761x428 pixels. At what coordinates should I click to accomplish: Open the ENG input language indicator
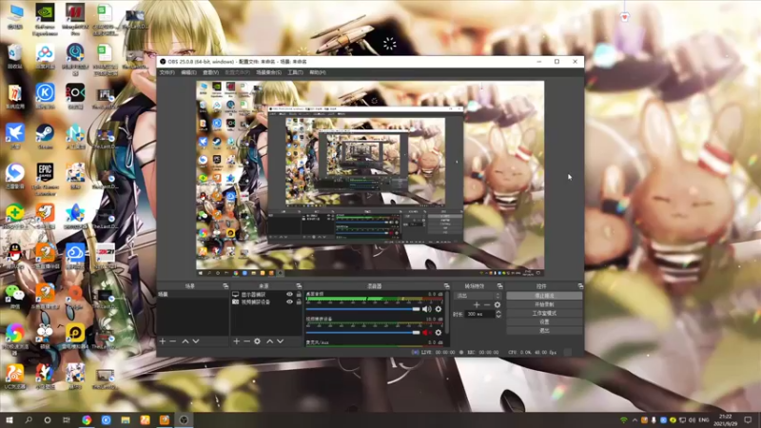703,420
